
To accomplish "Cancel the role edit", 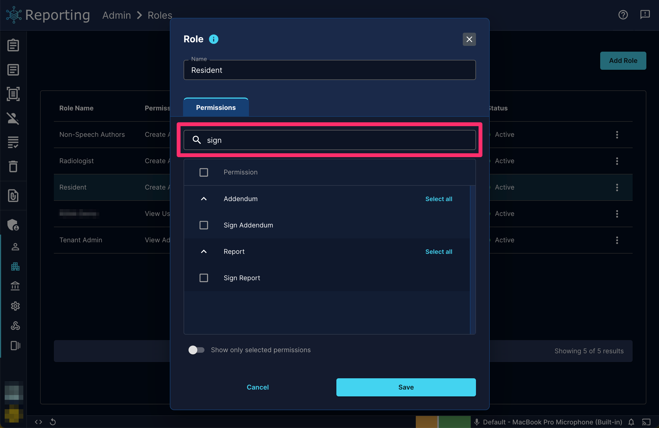I will 258,387.
